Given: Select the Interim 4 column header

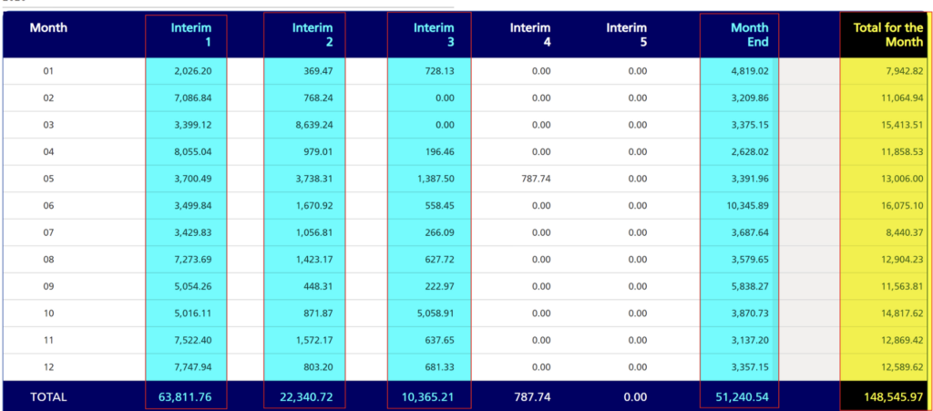Looking at the screenshot, I should click(x=530, y=35).
